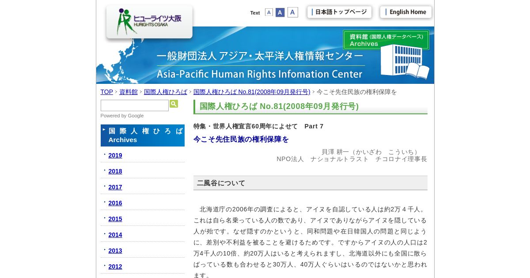This screenshot has height=278, width=530.
Task: Select the small text size A
Action: pos(269,12)
